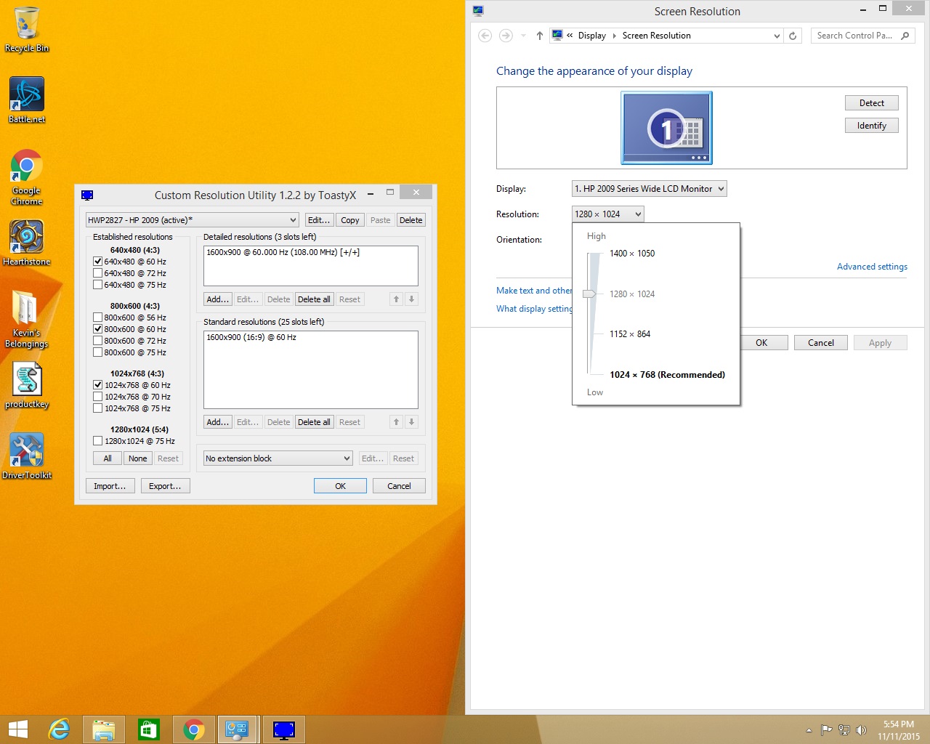Click the Start button in taskbar
The width and height of the screenshot is (930, 744).
pyautogui.click(x=18, y=729)
